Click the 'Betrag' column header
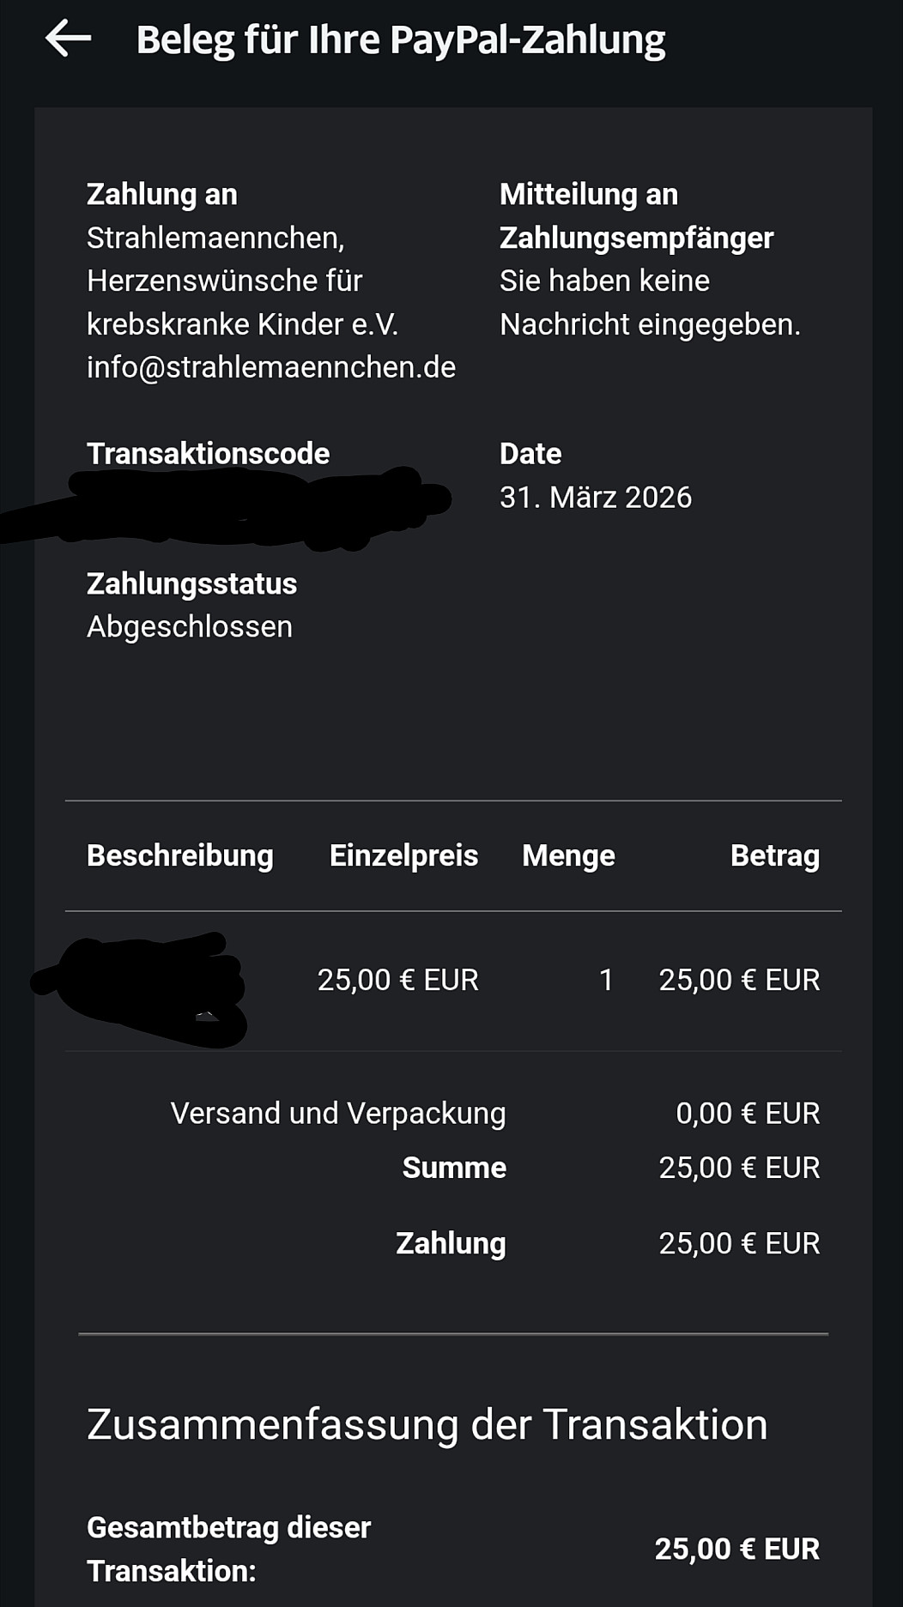The image size is (903, 1607). [774, 855]
